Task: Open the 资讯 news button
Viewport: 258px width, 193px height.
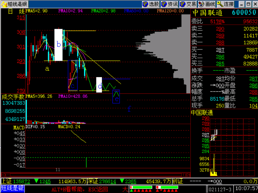Action: (x=169, y=4)
